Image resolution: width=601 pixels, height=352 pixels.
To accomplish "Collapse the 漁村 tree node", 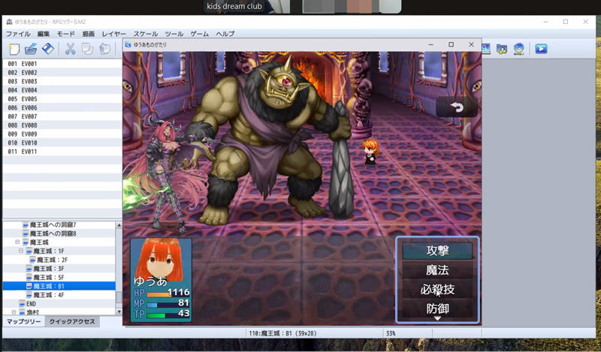I will tap(14, 312).
